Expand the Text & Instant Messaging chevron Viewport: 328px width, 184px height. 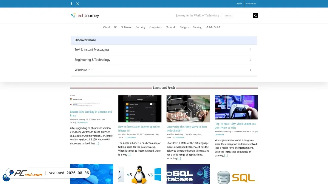(250, 49)
